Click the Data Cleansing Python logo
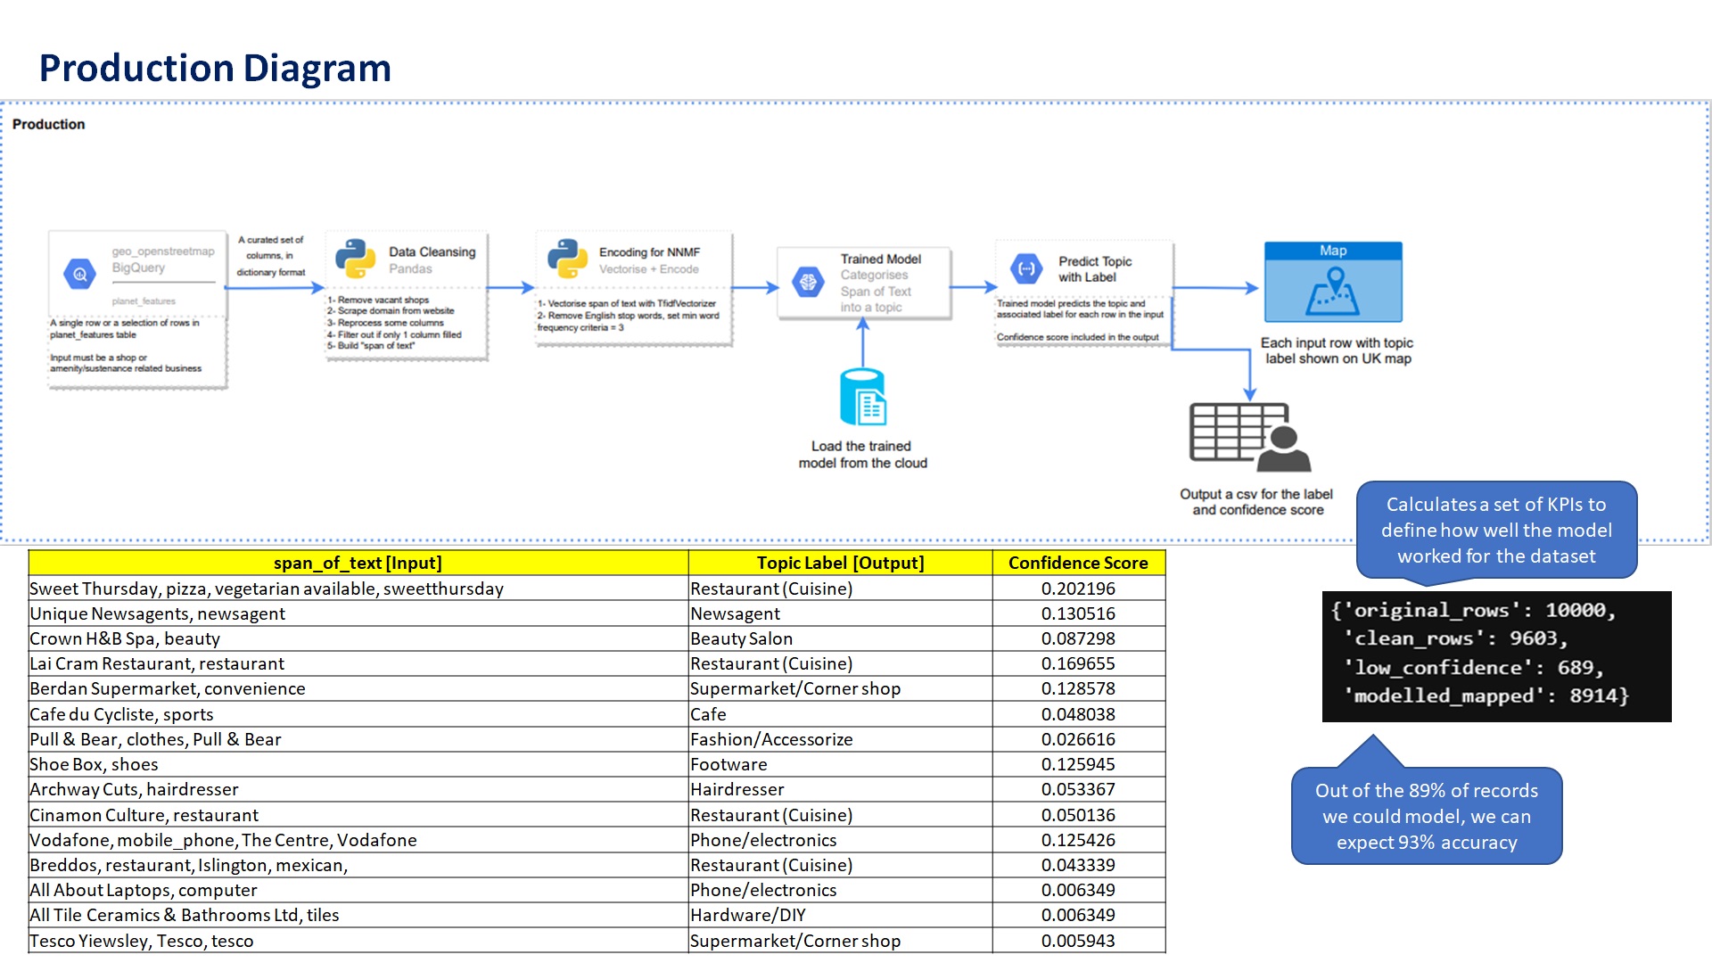The image size is (1712, 963). pyautogui.click(x=355, y=259)
